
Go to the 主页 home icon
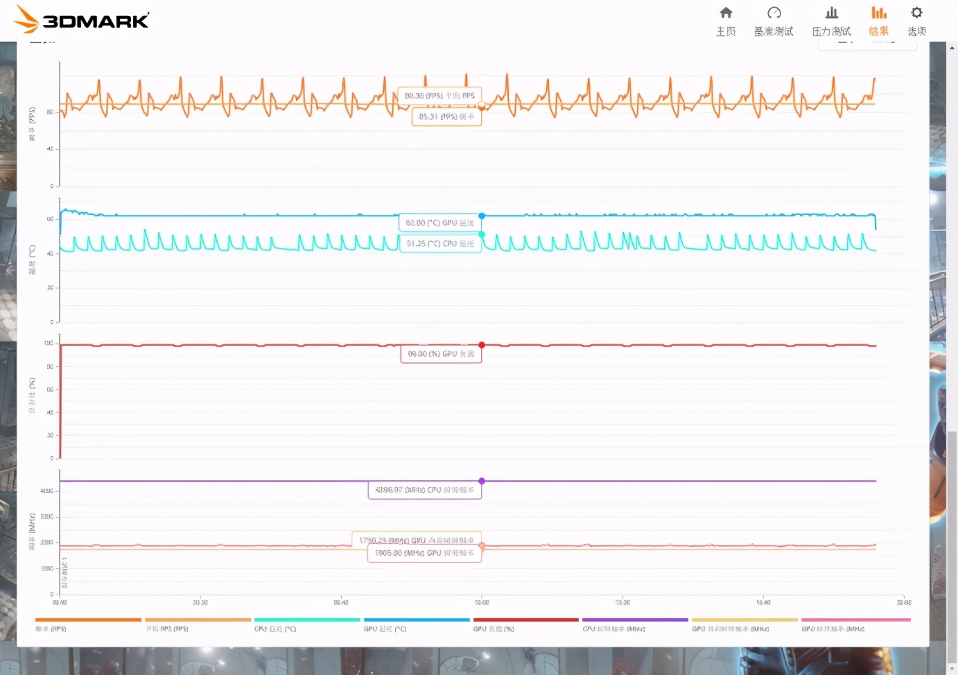pos(726,21)
